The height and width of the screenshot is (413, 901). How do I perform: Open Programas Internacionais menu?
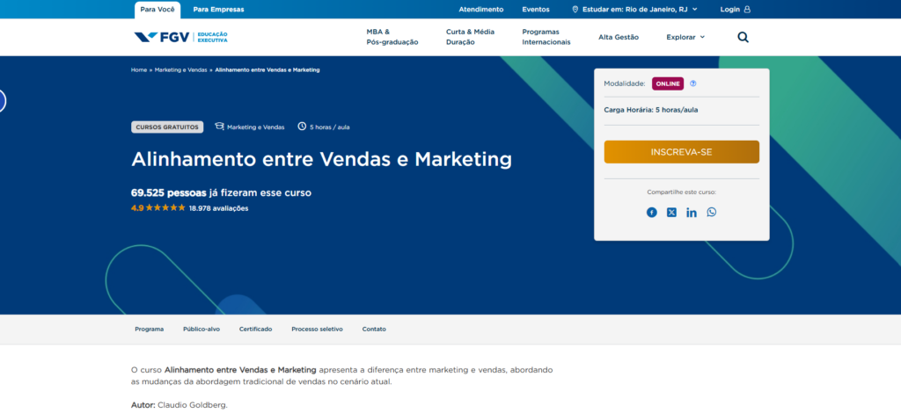point(546,37)
